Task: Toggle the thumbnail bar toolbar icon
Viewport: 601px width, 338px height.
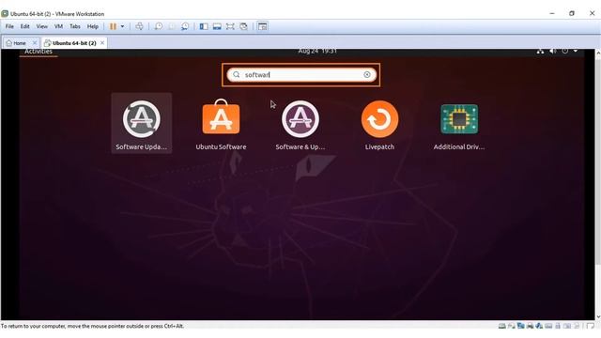Action: click(217, 26)
